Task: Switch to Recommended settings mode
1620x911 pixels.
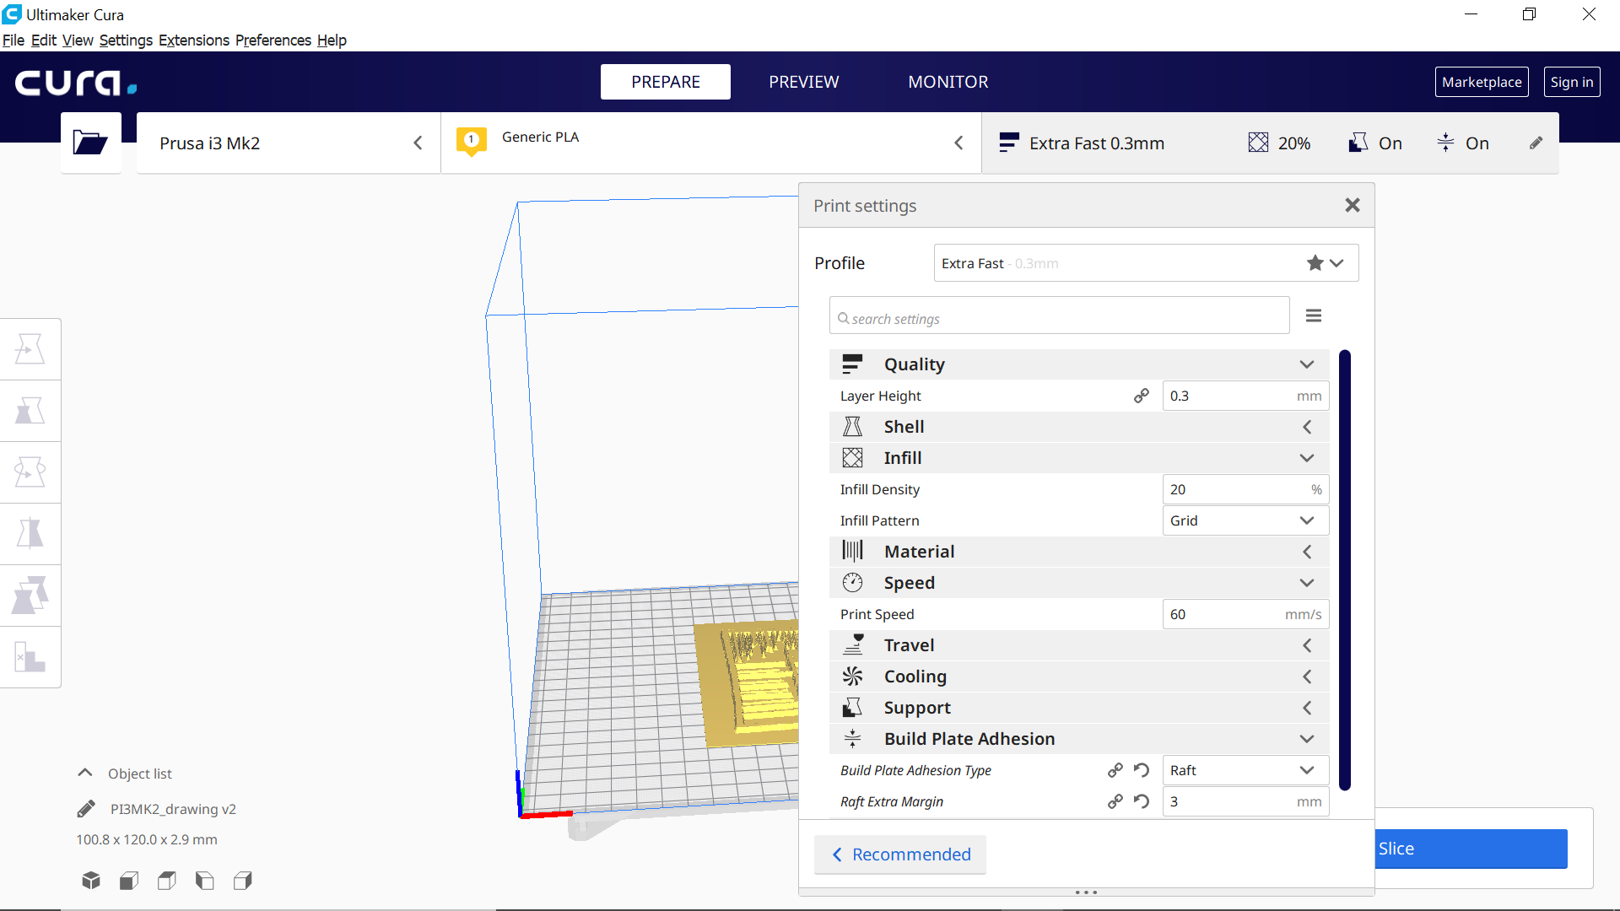Action: click(x=900, y=854)
